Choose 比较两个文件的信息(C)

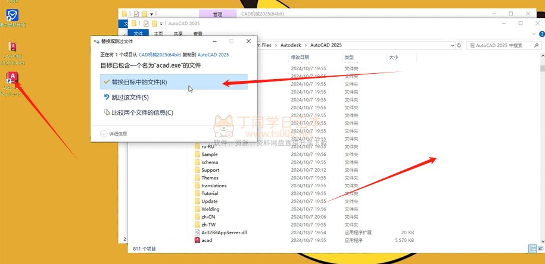(174, 112)
